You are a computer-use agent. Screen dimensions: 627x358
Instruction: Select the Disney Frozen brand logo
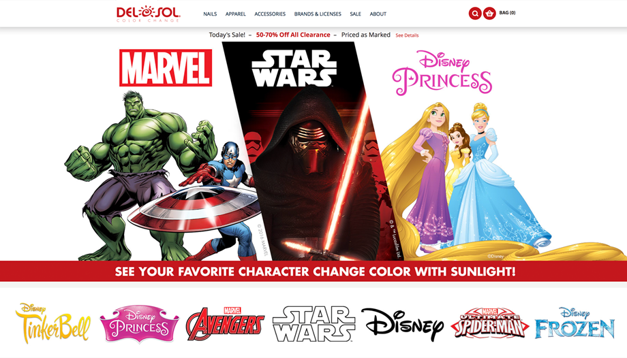(x=575, y=323)
